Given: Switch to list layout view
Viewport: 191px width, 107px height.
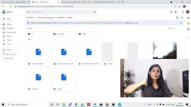Looking at the screenshot, I should pyautogui.click(x=177, y=18).
